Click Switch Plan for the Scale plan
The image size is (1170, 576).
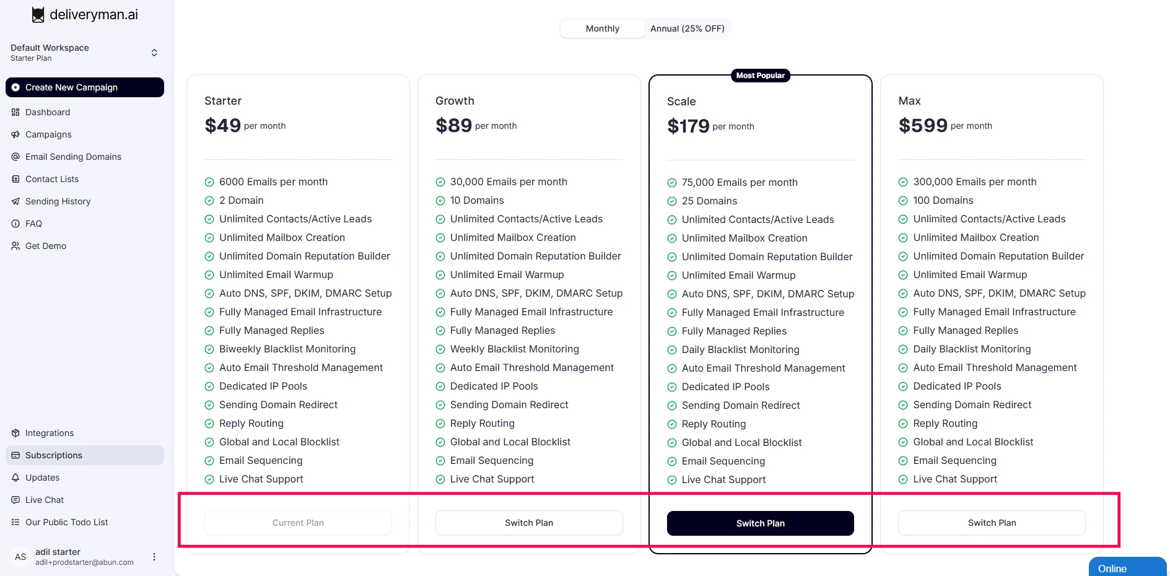click(760, 523)
